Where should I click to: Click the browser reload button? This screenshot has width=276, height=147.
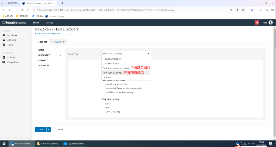point(22,10)
